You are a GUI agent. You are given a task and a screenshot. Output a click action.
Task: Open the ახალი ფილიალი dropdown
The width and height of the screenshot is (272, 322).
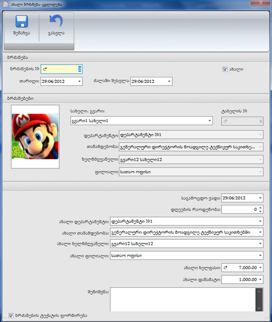click(261, 256)
